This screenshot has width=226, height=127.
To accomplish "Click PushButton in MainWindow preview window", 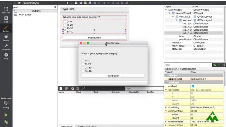I will click(113, 75).
